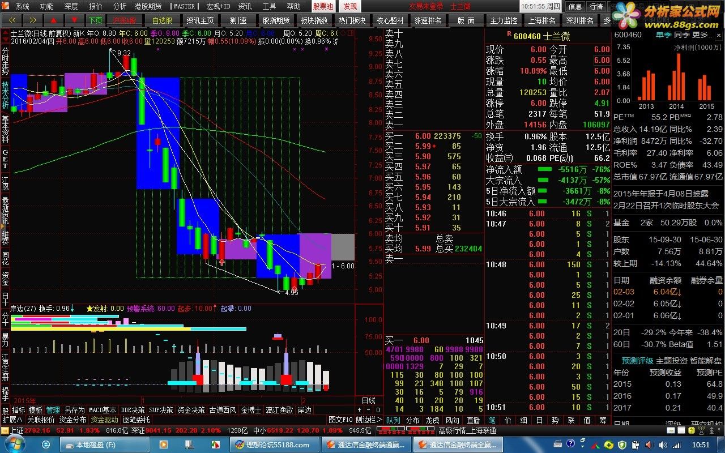This screenshot has height=453, width=725.
Task: Open the 通达信金融终端全赢 taskbar window
Action: pos(458,445)
